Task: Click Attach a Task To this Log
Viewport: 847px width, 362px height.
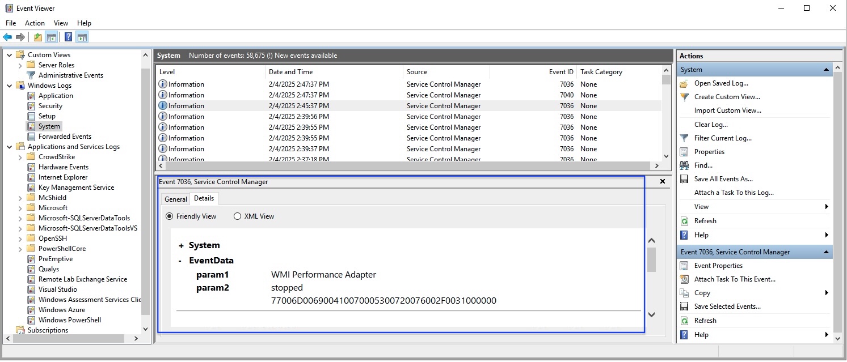Action: 734,193
